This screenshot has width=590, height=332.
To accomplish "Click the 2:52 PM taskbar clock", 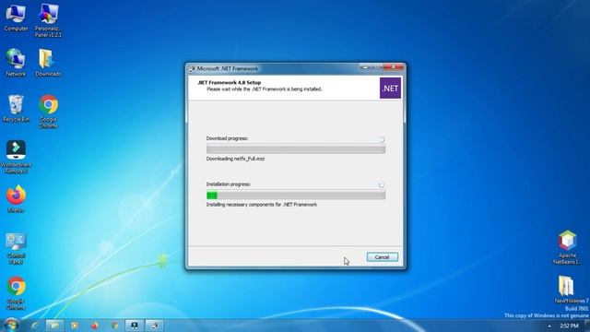I will tap(569, 326).
